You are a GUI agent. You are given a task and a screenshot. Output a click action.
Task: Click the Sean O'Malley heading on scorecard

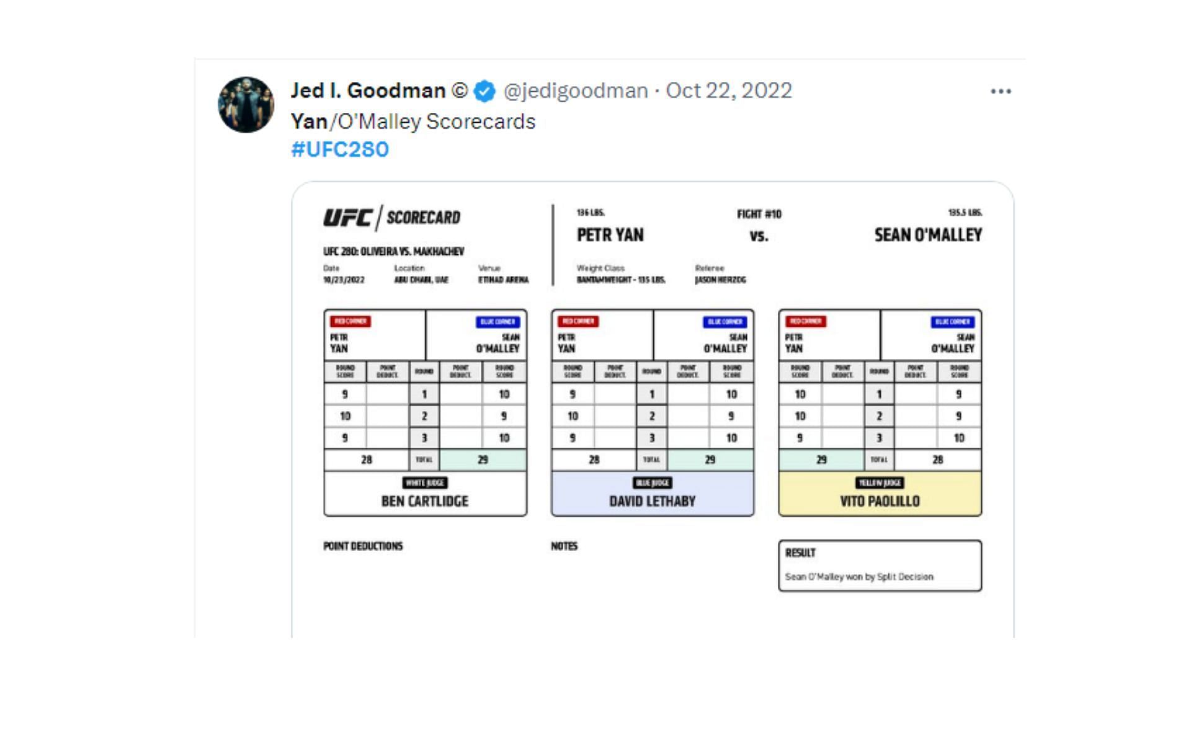pos(928,235)
